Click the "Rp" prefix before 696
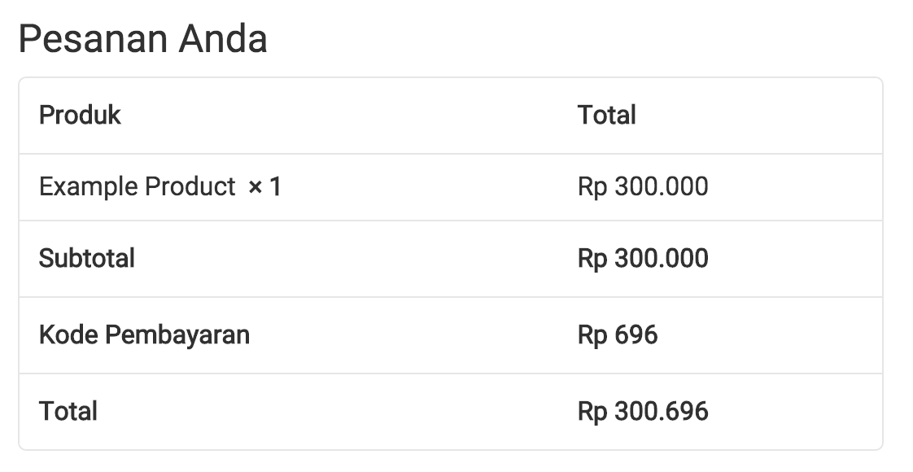 click(x=592, y=334)
